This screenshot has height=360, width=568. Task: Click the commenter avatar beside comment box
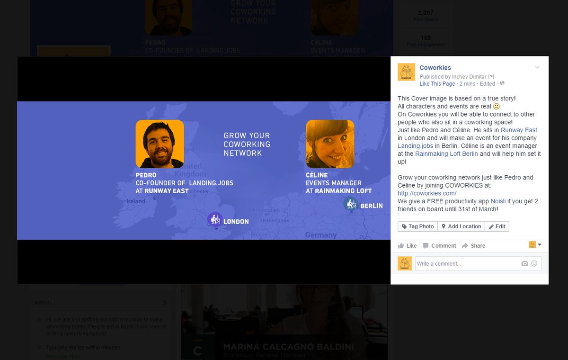[405, 263]
